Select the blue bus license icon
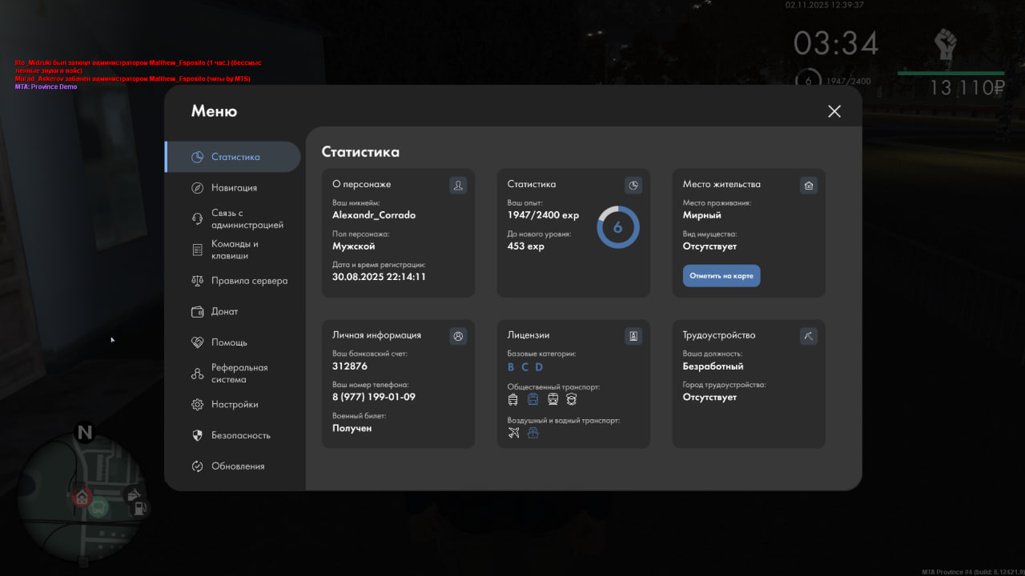The height and width of the screenshot is (576, 1025). [533, 399]
